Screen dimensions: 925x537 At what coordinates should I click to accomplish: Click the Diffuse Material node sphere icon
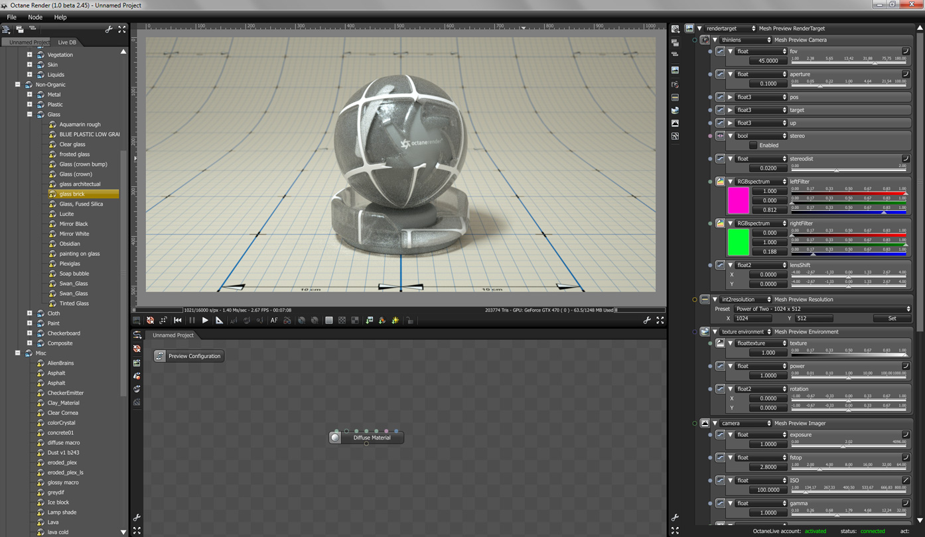[336, 438]
